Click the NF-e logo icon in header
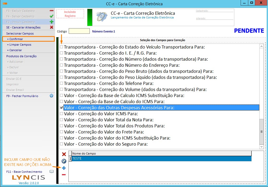This screenshot has width=268, height=187. 101,17
